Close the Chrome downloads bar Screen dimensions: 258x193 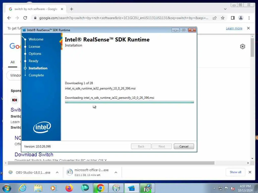pyautogui.click(x=250, y=172)
